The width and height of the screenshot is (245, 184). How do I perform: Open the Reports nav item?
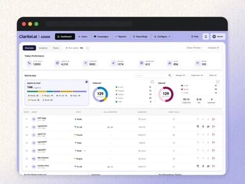click(x=121, y=36)
